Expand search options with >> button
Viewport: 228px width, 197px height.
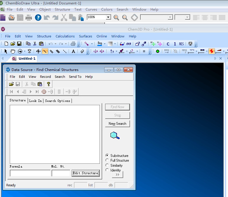coord(118,174)
